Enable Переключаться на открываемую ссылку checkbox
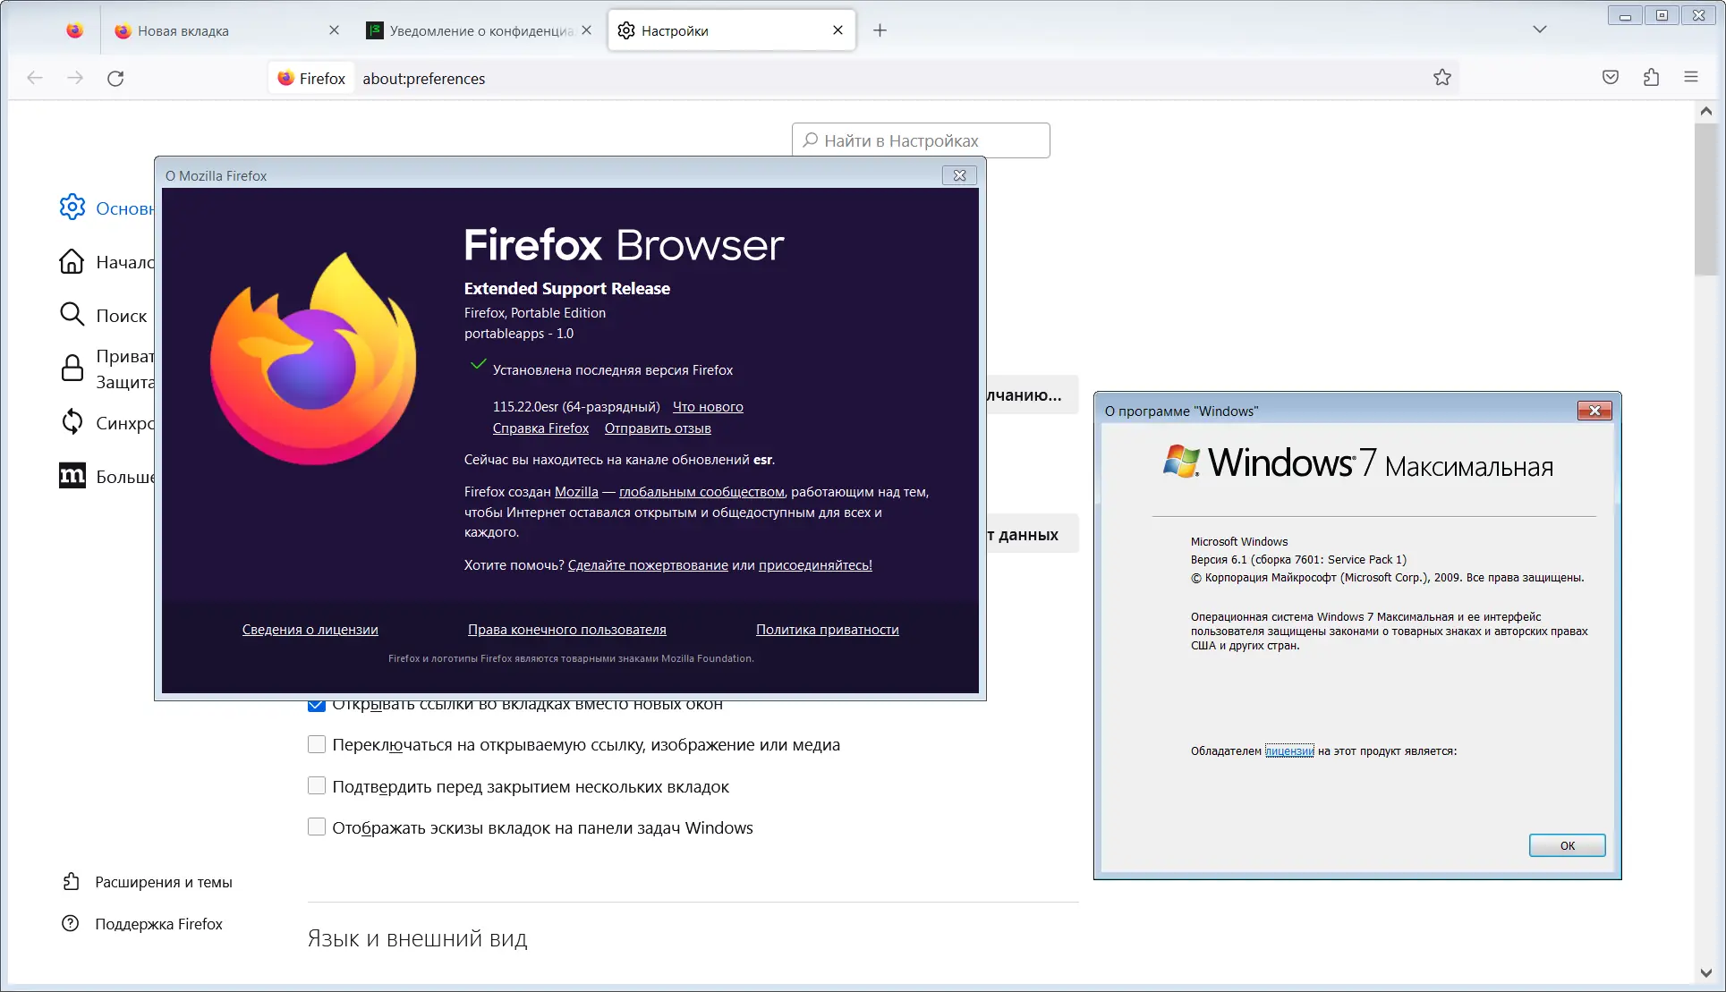Screen dimensions: 1726x992 [x=317, y=744]
